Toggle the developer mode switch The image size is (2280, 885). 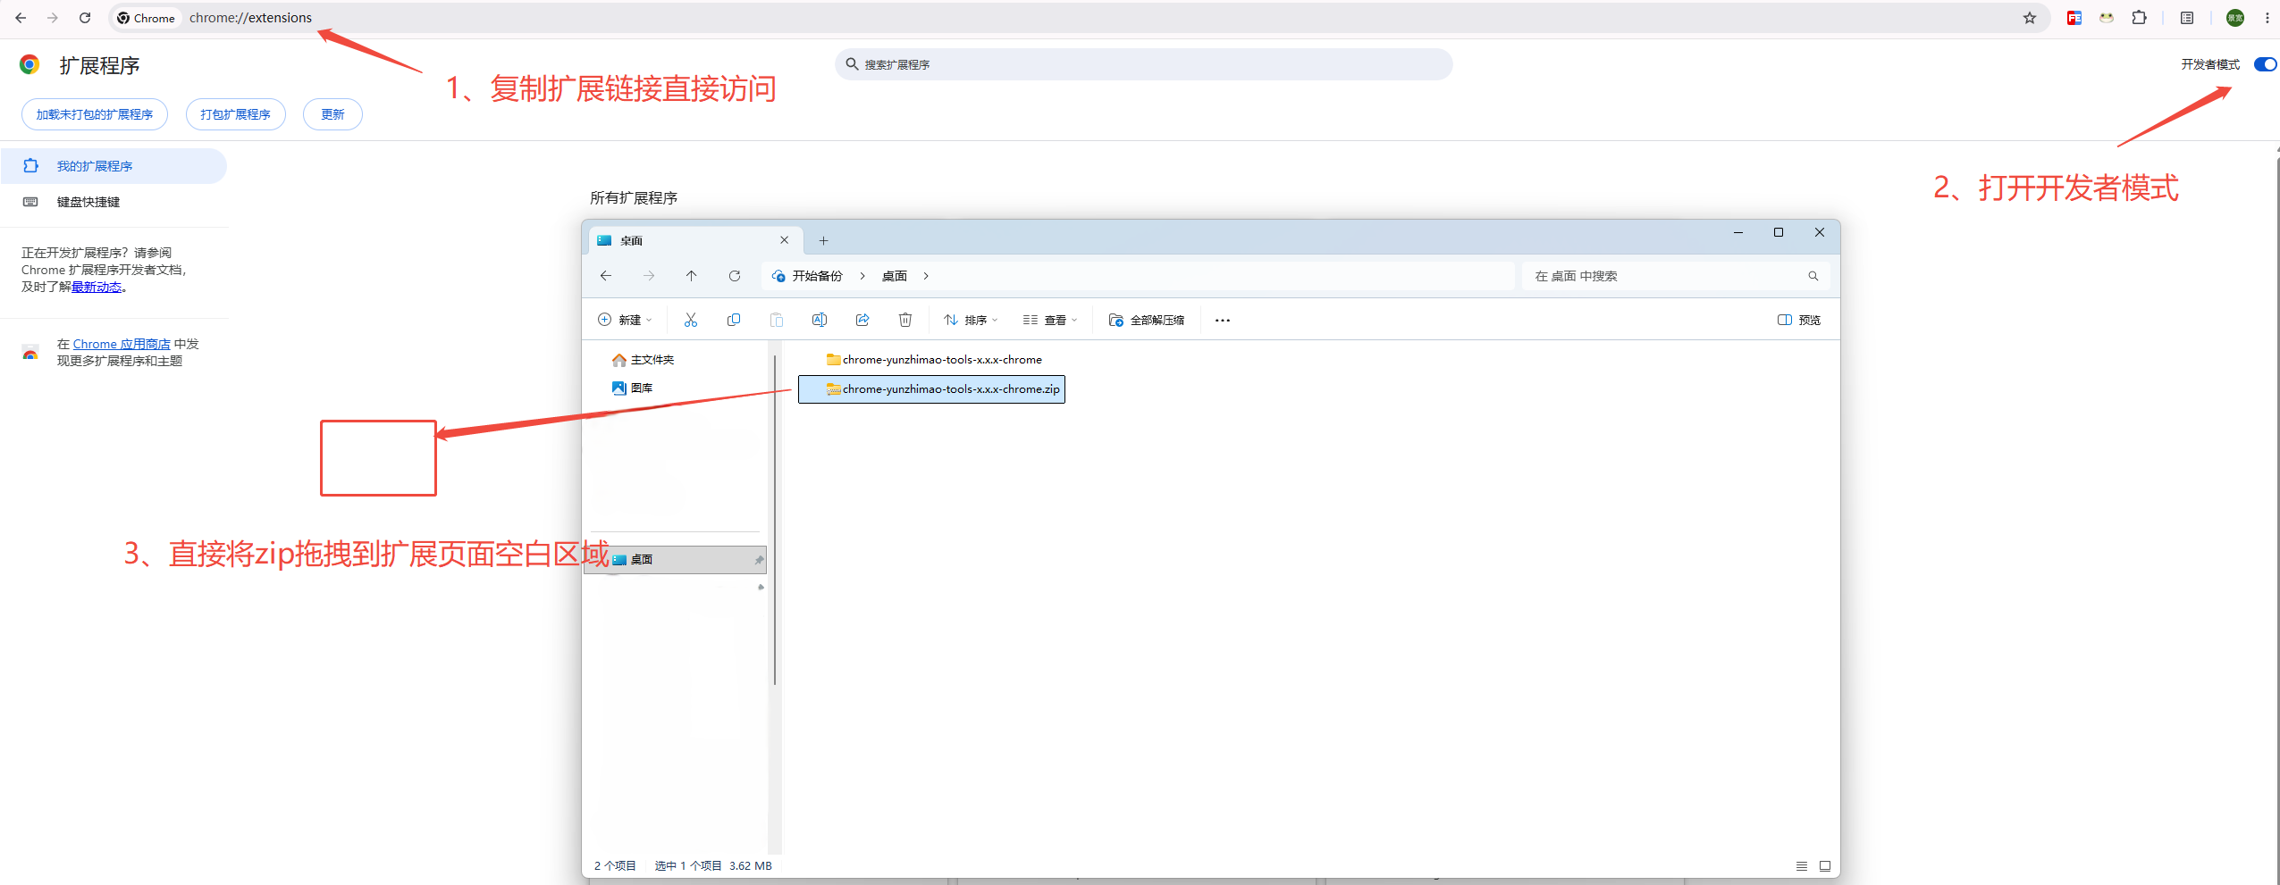tap(2265, 64)
